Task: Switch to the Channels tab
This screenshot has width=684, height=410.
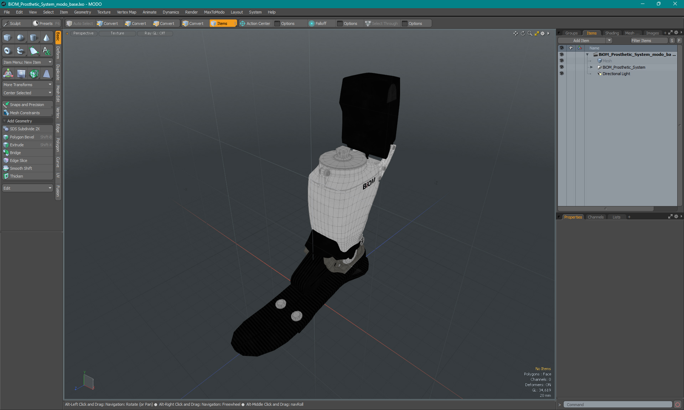Action: pyautogui.click(x=595, y=217)
